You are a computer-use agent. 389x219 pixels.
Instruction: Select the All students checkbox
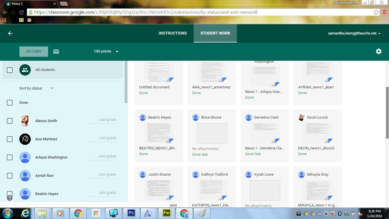(10, 70)
